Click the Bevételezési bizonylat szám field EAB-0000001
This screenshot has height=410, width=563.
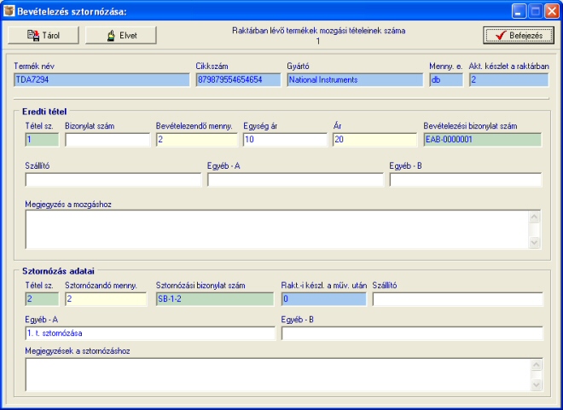tap(483, 140)
